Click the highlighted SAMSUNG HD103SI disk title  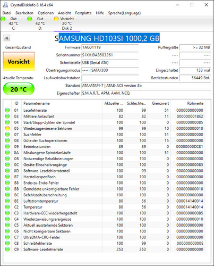click(x=107, y=38)
